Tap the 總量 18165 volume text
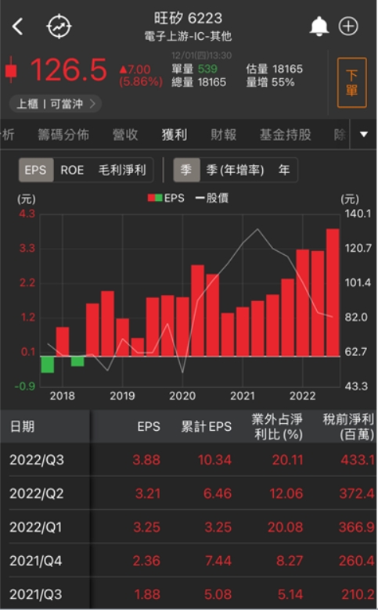The width and height of the screenshot is (378, 610). (199, 82)
